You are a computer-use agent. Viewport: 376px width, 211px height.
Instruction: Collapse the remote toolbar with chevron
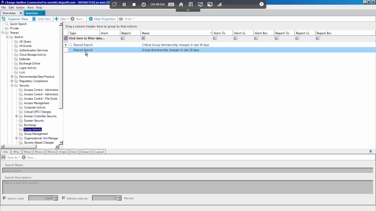[188, 10]
